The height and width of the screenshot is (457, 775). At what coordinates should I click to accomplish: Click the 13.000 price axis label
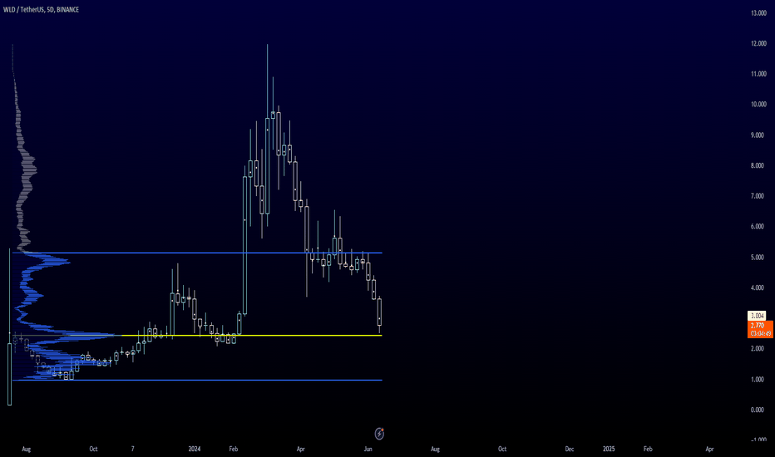pyautogui.click(x=758, y=13)
